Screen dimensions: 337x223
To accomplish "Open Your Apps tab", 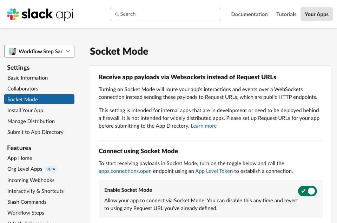I will click(316, 14).
